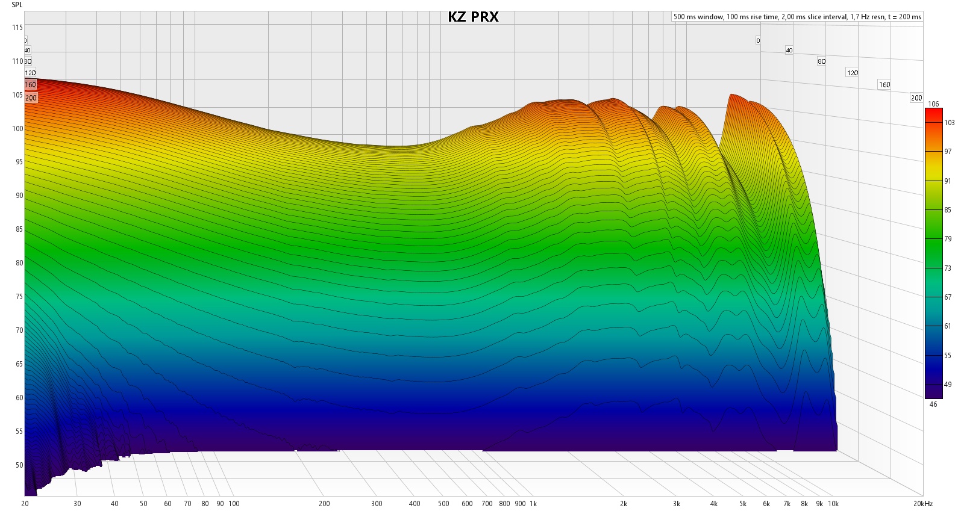This screenshot has height=511, width=958.
Task: Select the 115 SPL axis value
Action: pyautogui.click(x=17, y=28)
